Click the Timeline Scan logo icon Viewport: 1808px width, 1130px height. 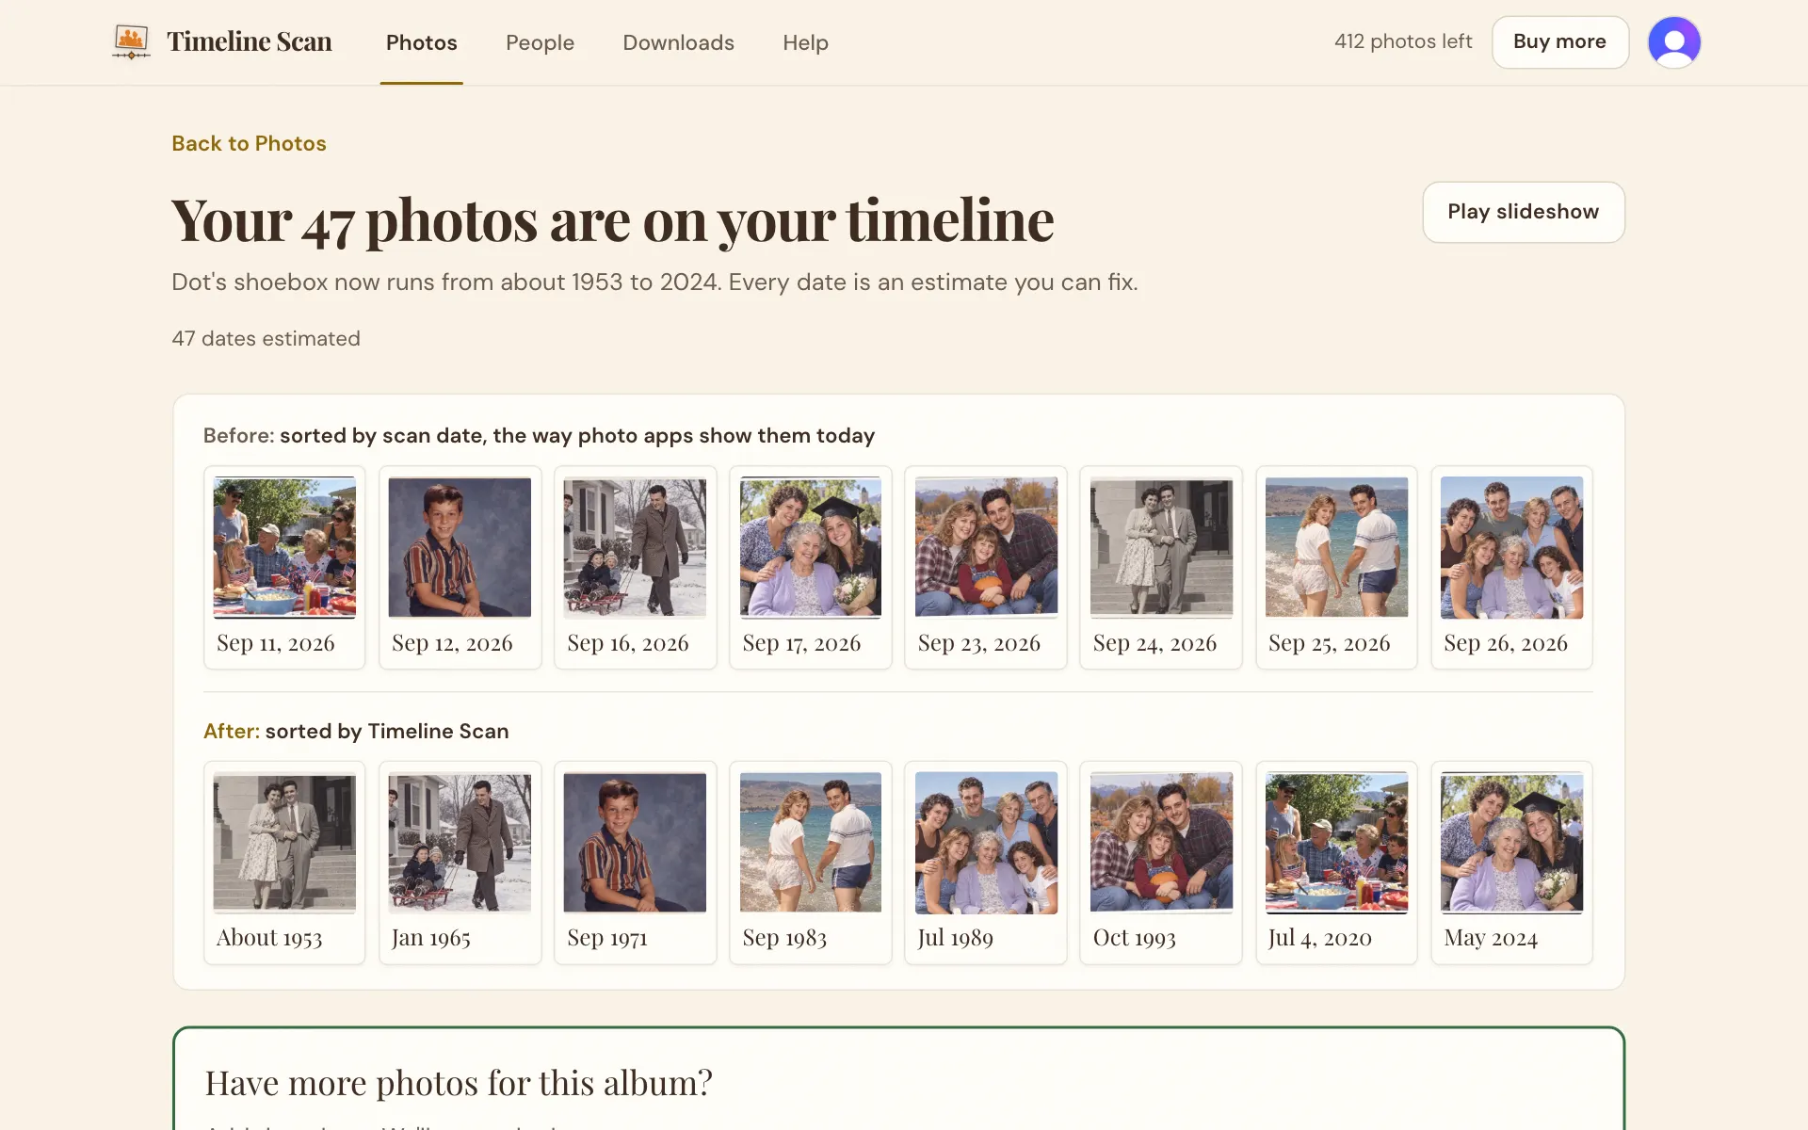click(131, 41)
